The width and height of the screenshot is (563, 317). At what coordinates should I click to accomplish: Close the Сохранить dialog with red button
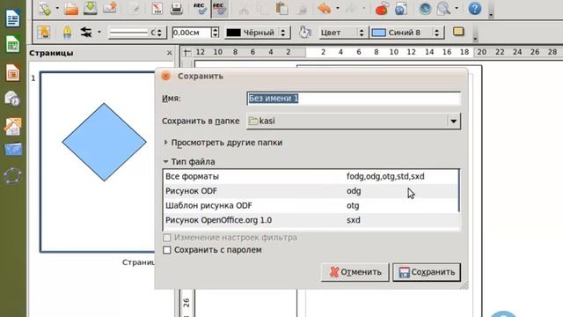pyautogui.click(x=165, y=77)
